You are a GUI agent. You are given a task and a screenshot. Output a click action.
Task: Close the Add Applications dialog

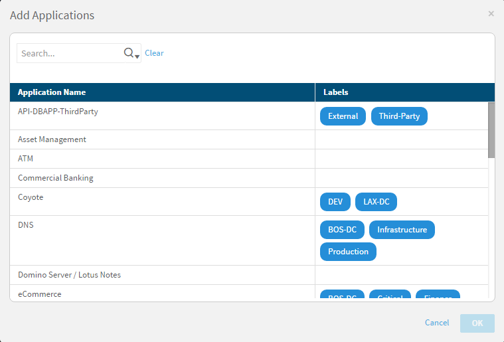point(491,14)
